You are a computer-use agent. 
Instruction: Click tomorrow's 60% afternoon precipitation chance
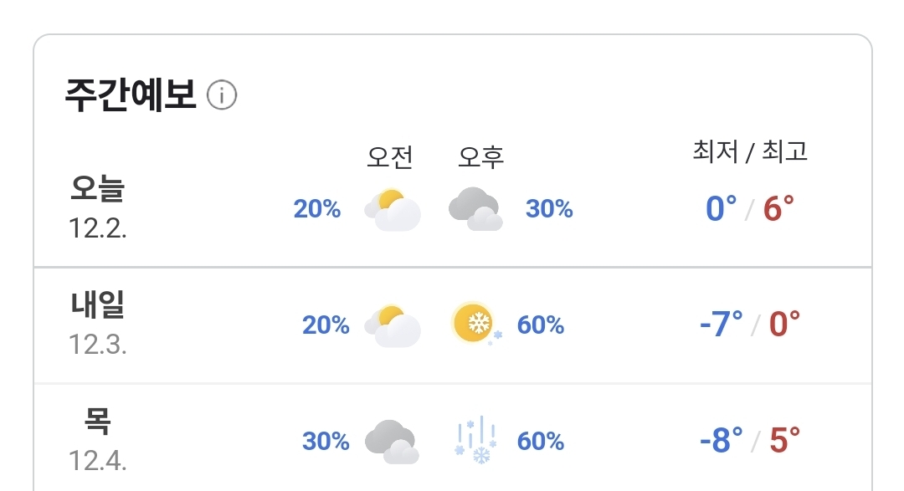pyautogui.click(x=541, y=325)
